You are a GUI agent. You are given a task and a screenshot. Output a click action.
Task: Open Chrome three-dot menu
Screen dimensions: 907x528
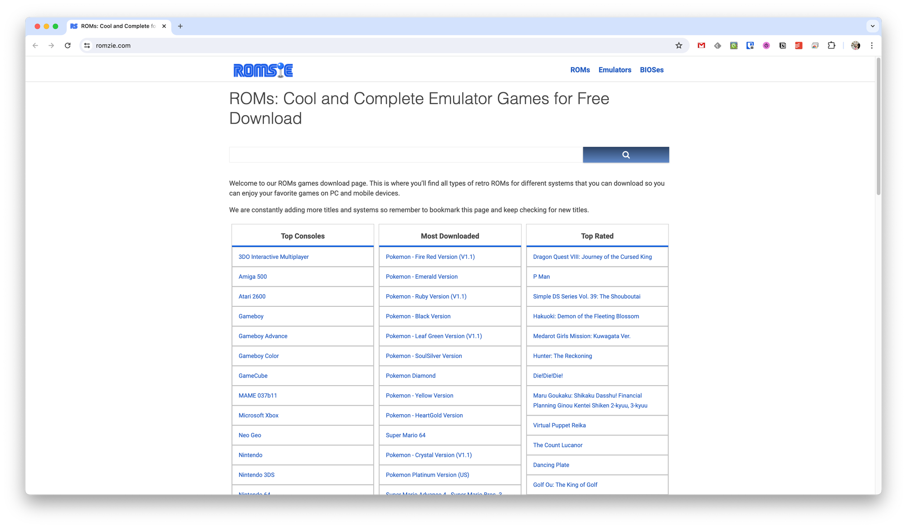[872, 45]
